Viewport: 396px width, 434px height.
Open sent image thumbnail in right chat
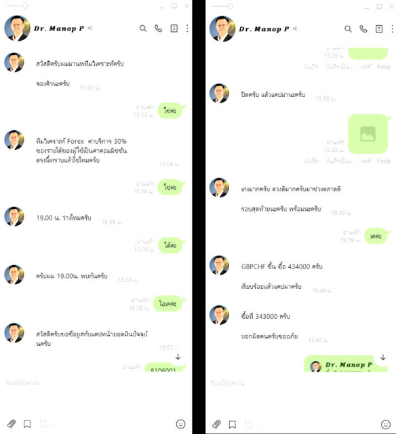(x=368, y=134)
